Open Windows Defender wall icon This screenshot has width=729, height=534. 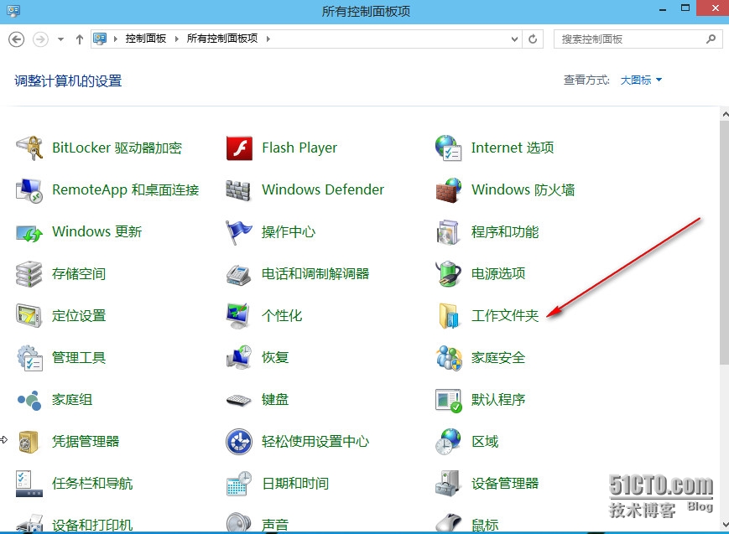click(238, 190)
